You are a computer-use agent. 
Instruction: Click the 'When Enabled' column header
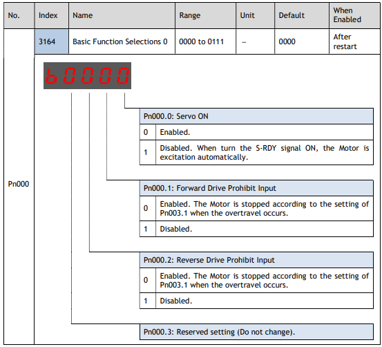[354, 15]
